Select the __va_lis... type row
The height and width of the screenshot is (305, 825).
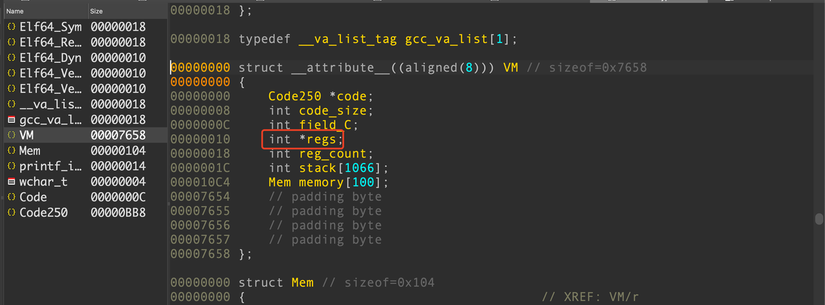click(83, 104)
